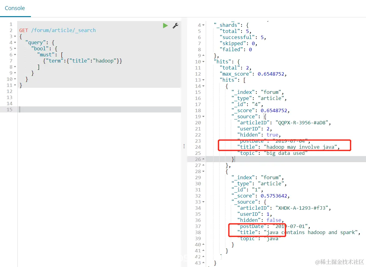
Task: Click the "max_score": 0.6548752 value
Action: (x=271, y=74)
